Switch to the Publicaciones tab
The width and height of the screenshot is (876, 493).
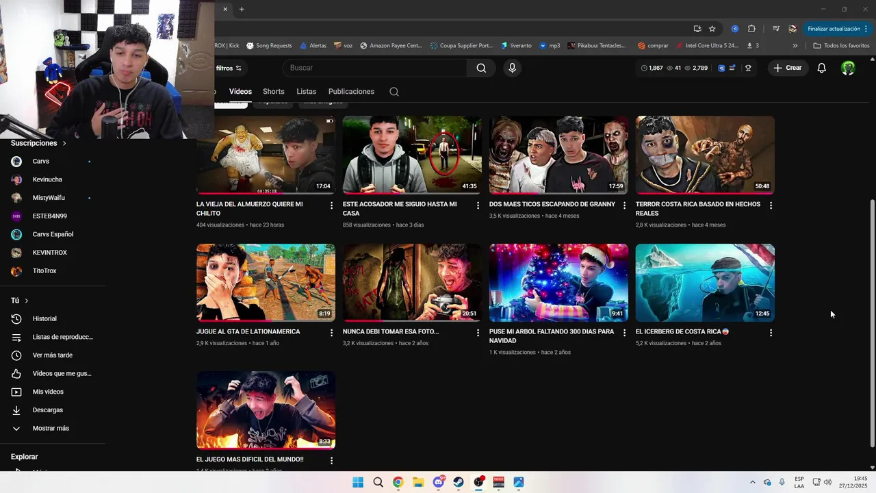(351, 92)
